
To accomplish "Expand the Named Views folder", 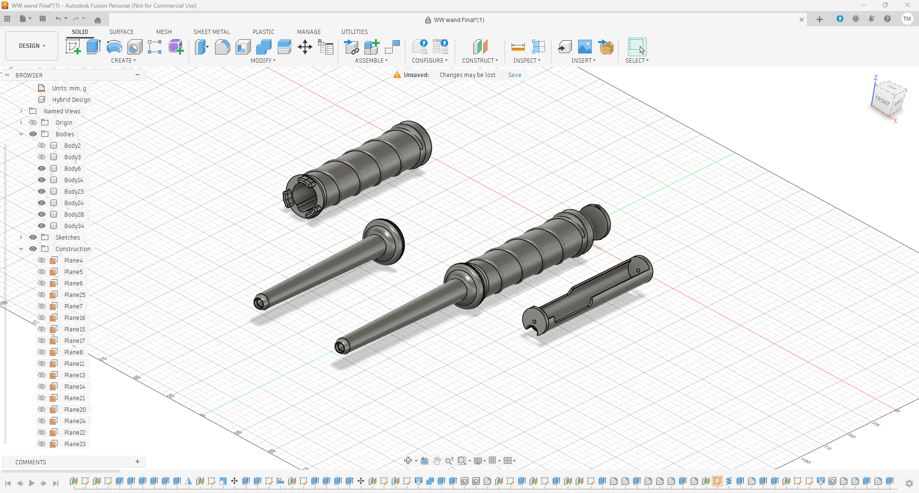I will point(21,111).
